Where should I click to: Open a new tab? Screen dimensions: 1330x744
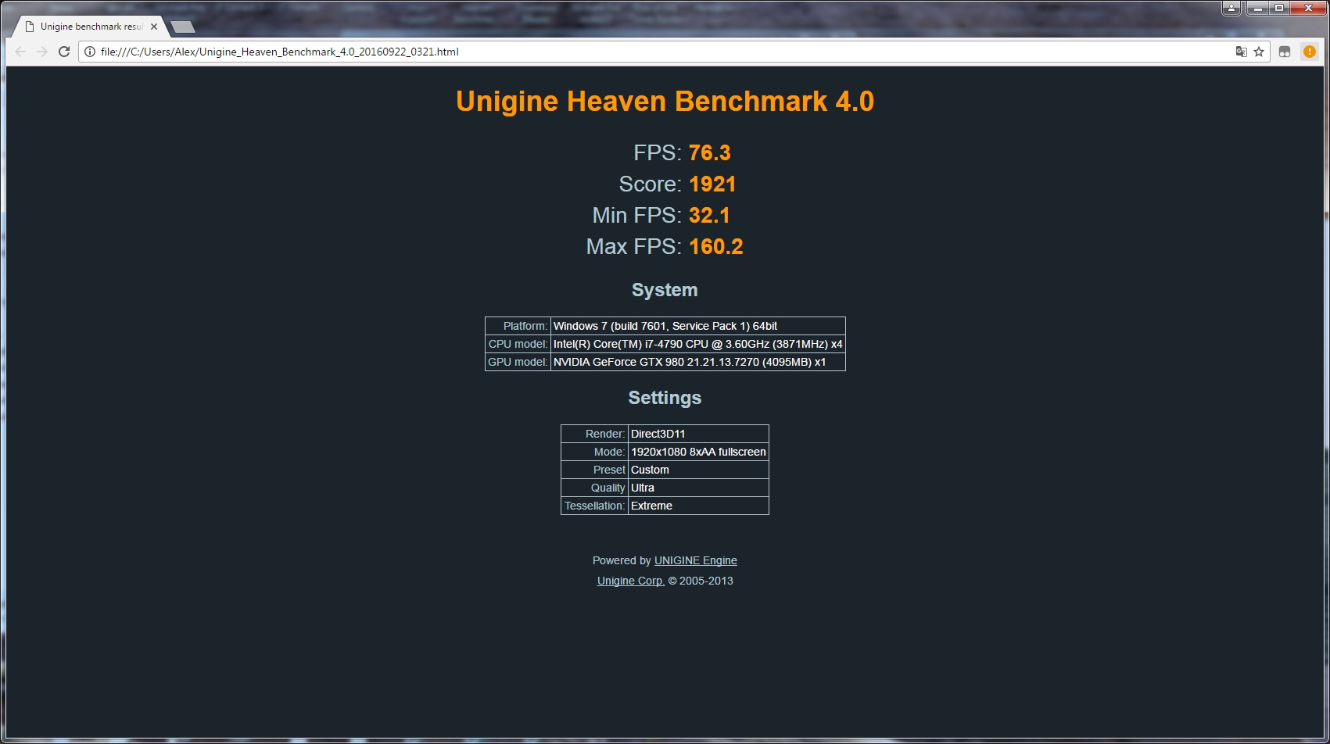[182, 27]
